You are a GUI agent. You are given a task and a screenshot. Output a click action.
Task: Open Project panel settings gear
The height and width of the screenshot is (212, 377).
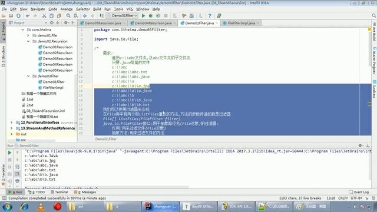(x=66, y=23)
